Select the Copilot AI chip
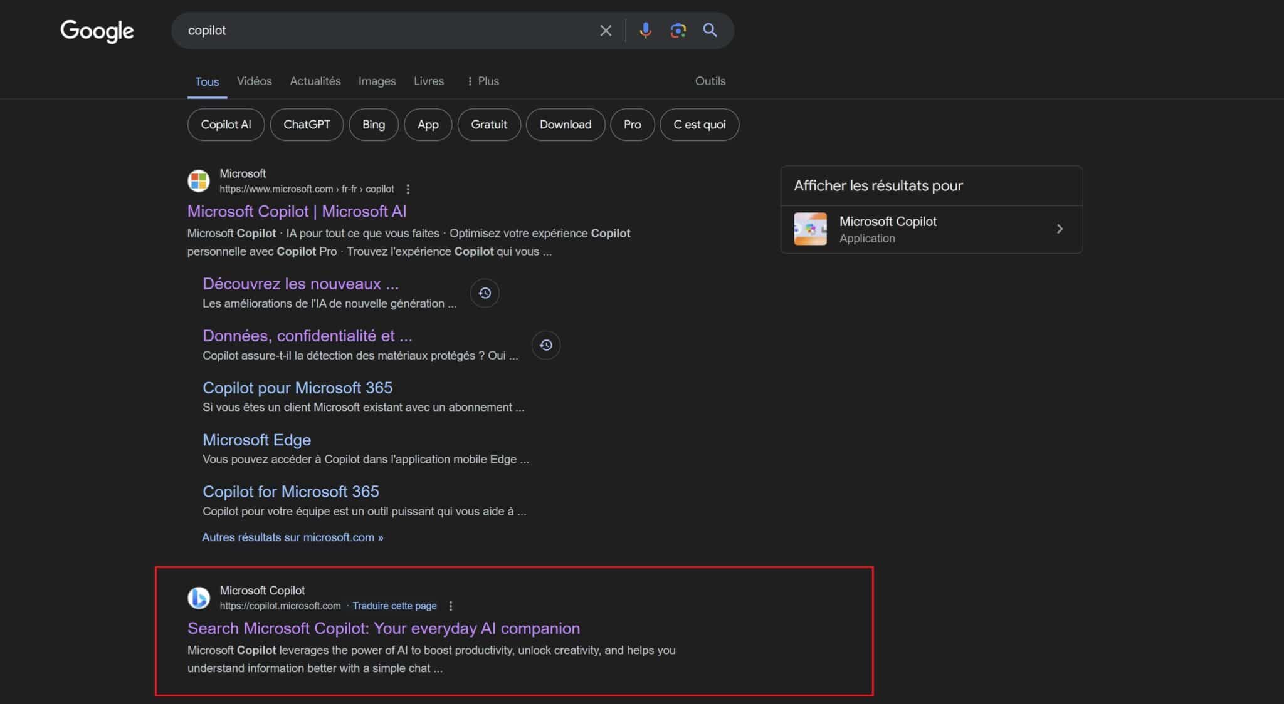This screenshot has width=1284, height=704. [226, 125]
